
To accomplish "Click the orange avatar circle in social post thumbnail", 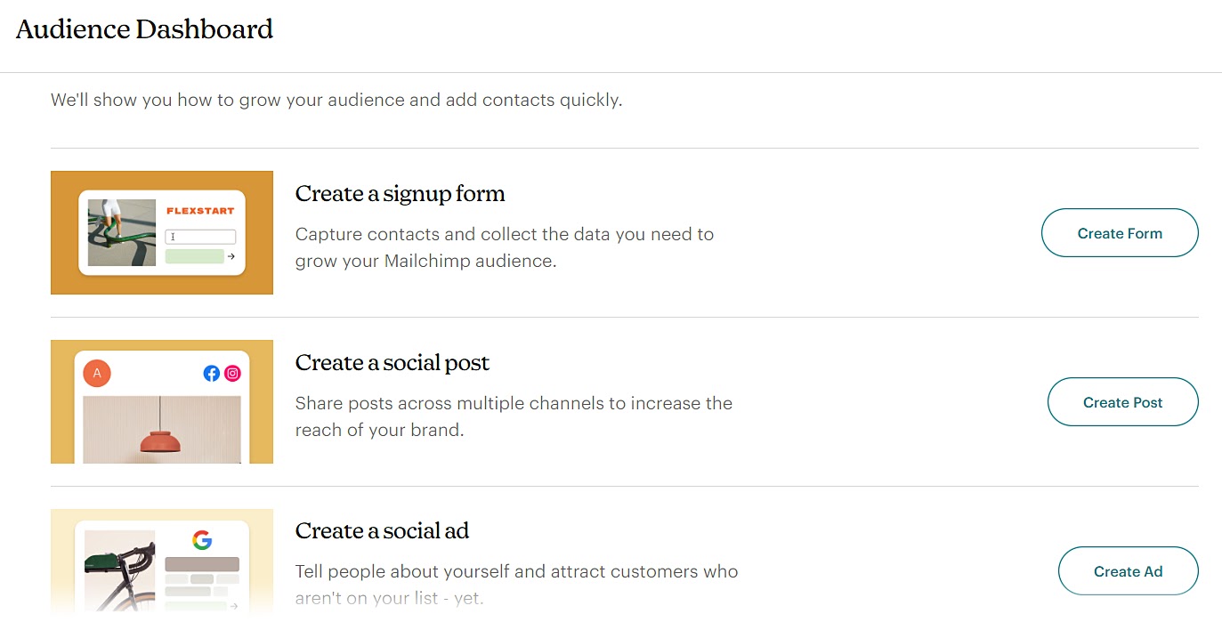I will pyautogui.click(x=96, y=373).
